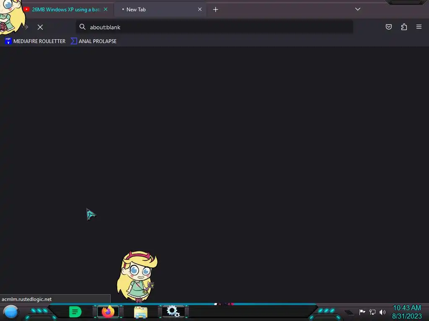Viewport: 429px width, 321px height.
Task: Open the Firefox hamburger menu
Action: tap(419, 27)
